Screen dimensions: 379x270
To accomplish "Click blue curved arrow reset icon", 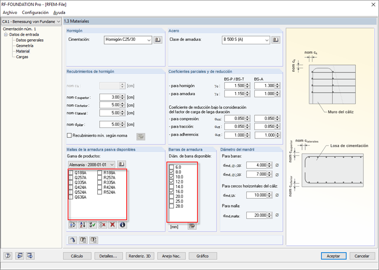I will point(72,240).
